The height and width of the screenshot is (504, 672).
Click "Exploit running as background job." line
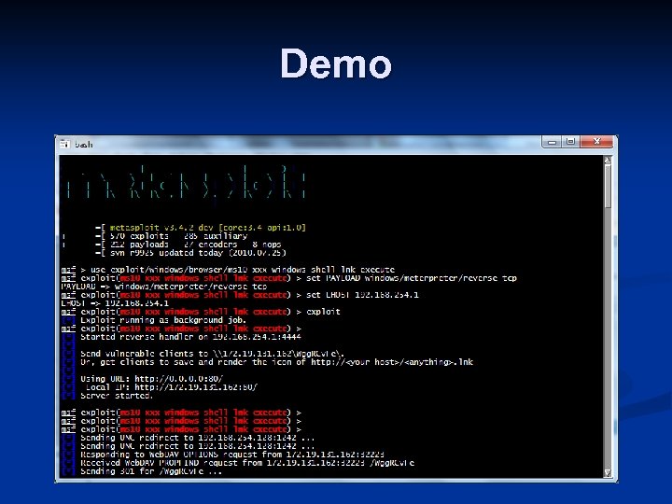(x=163, y=320)
